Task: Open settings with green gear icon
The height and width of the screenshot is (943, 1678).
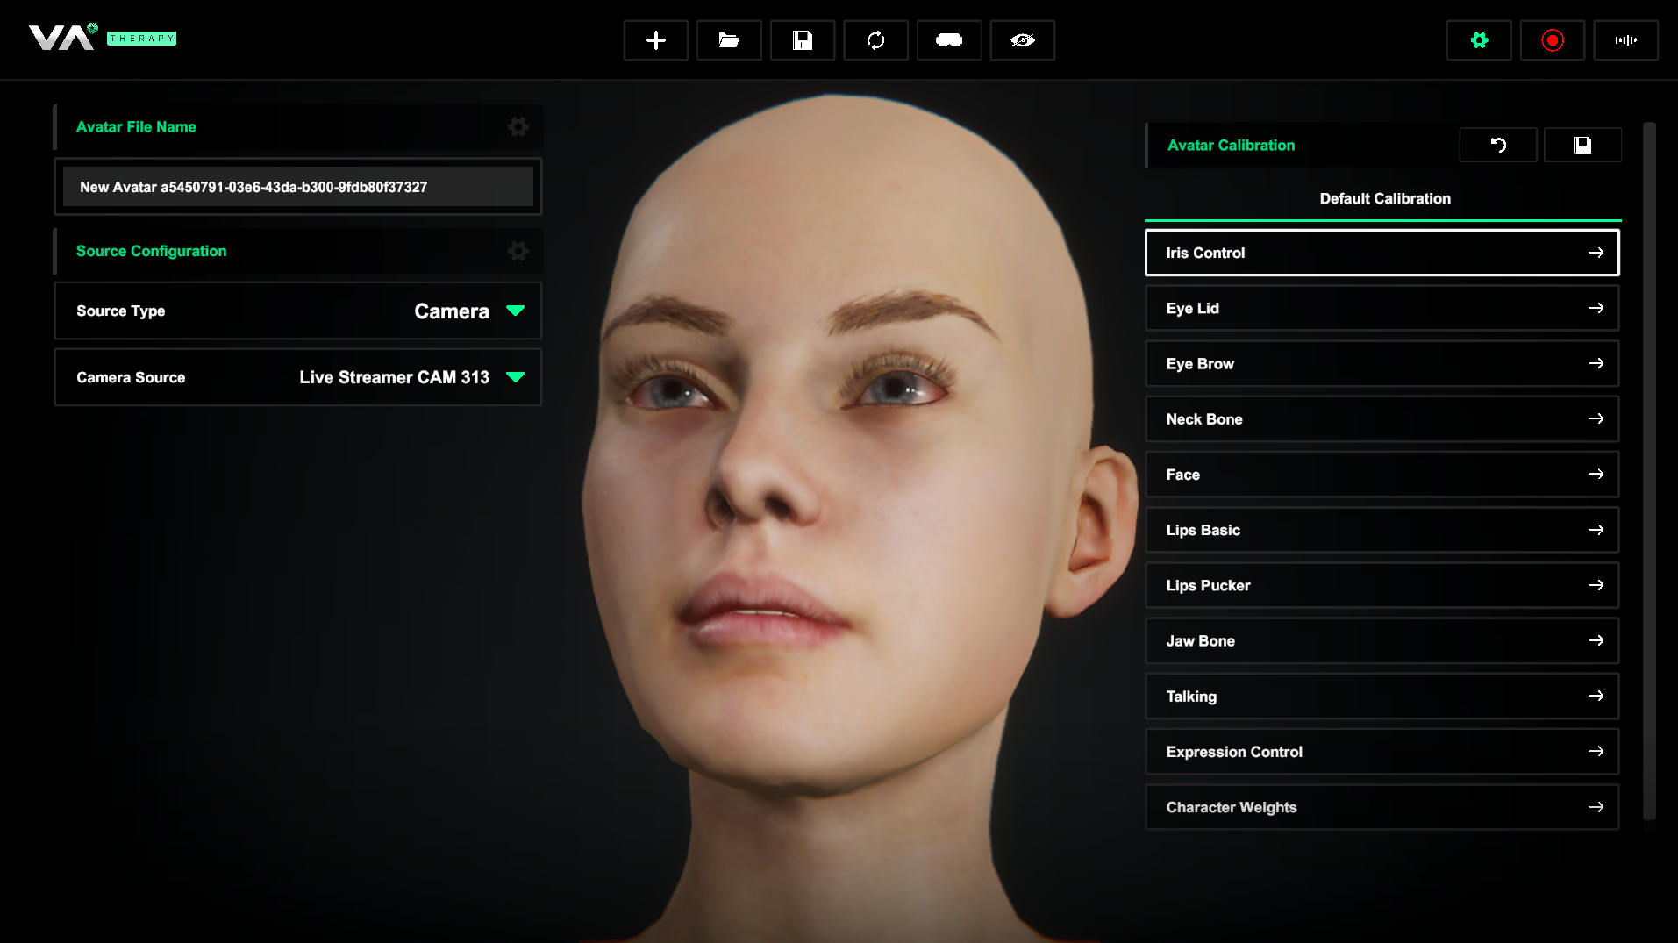Action: [1479, 40]
